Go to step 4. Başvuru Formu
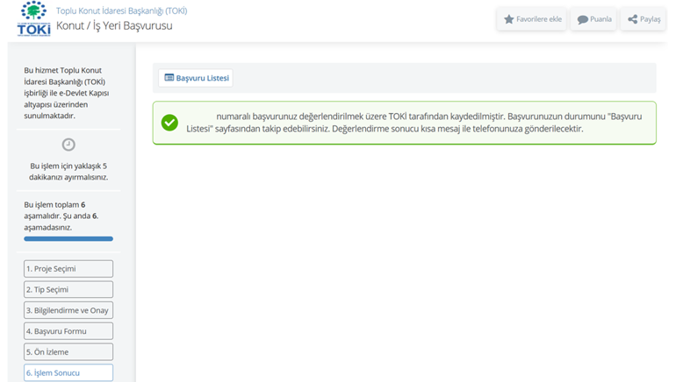676x382 pixels. click(x=68, y=331)
